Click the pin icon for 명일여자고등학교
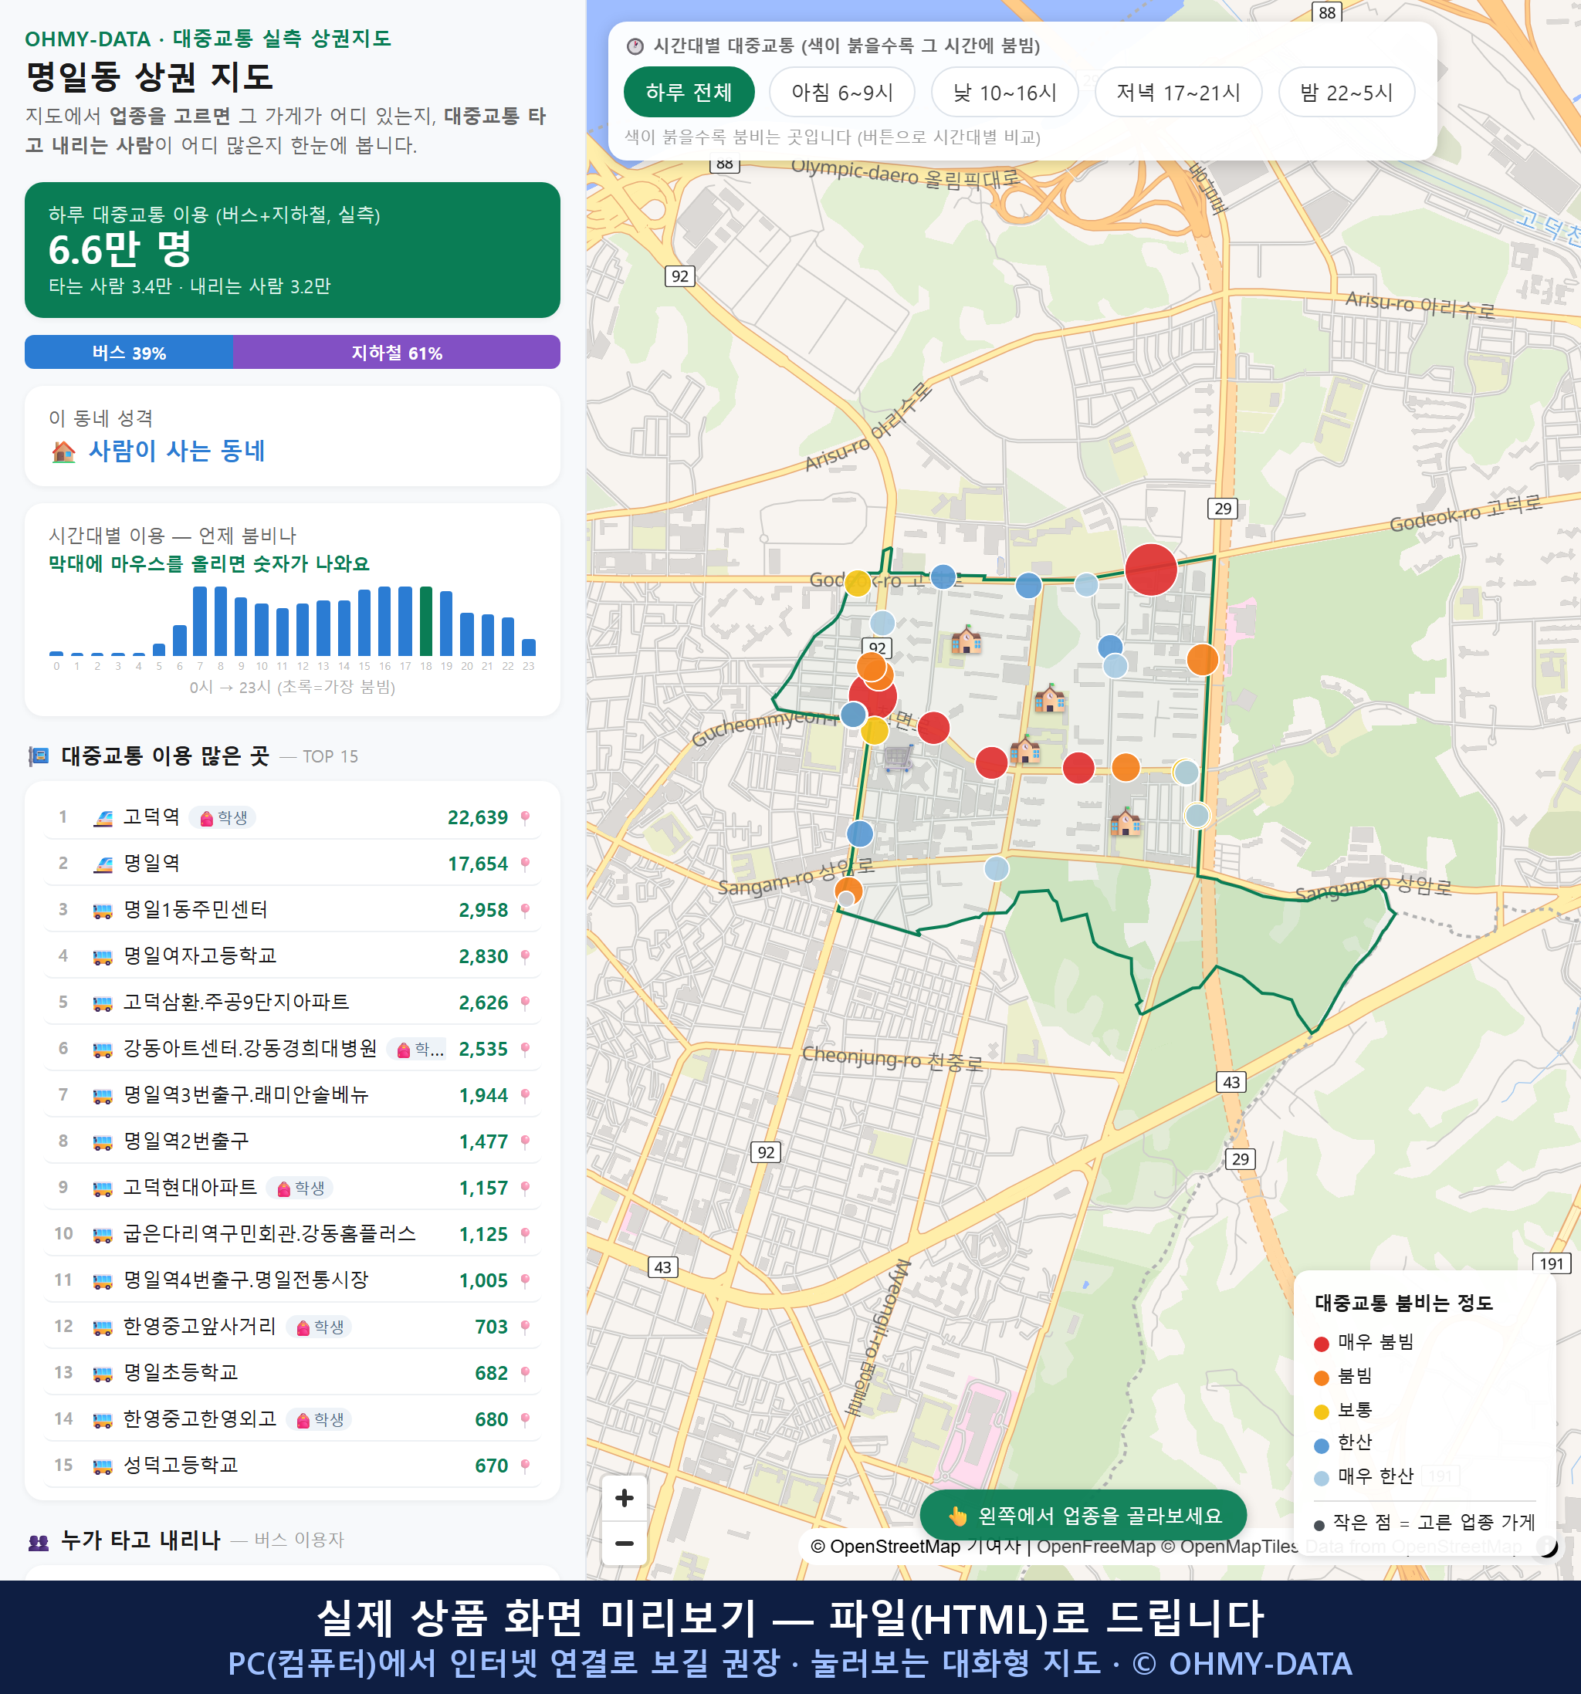Image resolution: width=1581 pixels, height=1694 pixels. point(525,957)
